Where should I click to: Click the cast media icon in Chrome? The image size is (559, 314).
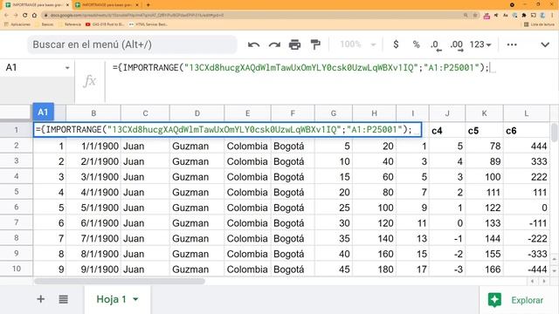click(534, 16)
